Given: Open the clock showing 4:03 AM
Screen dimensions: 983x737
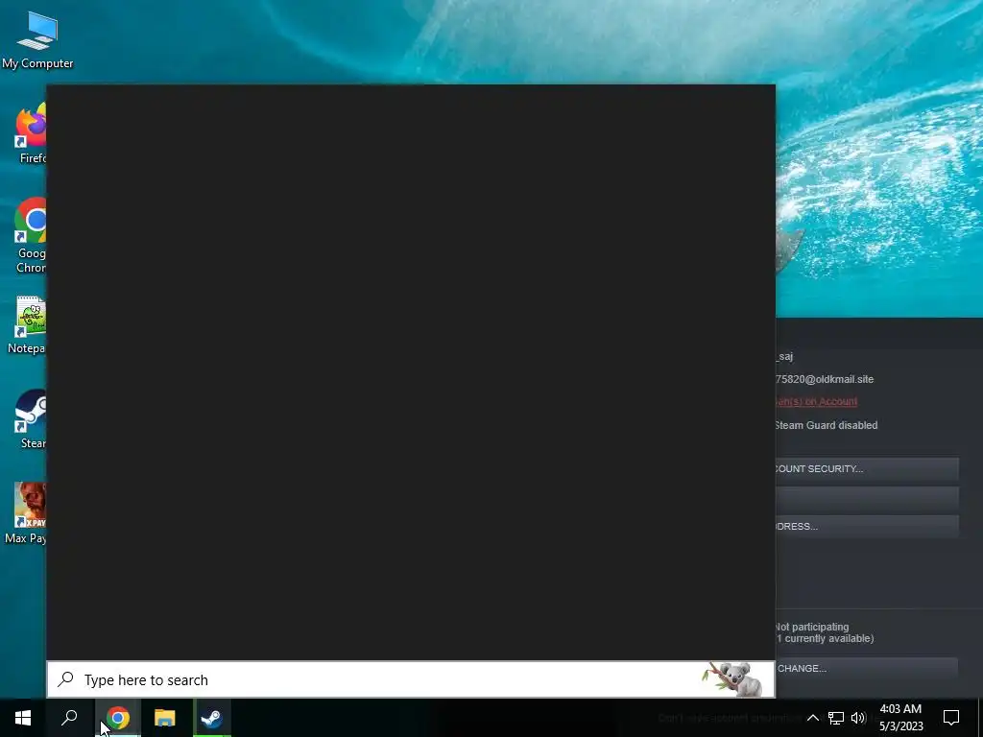Looking at the screenshot, I should (900, 718).
